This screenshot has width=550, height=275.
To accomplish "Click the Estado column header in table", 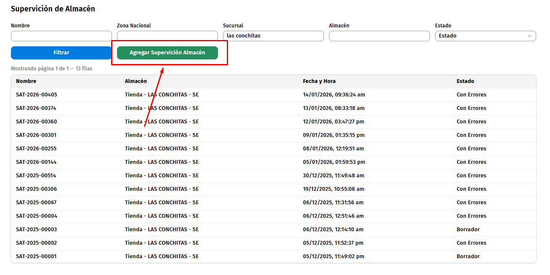I will pos(465,81).
